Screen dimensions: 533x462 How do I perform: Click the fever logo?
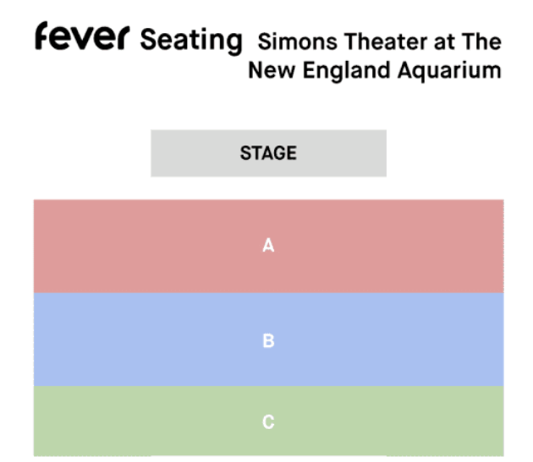point(82,36)
